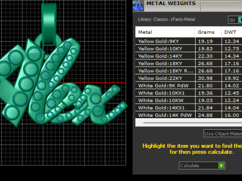The height and width of the screenshot is (181, 242).
Task: Highlight the Yellow Gold:14KY row
Action: pyautogui.click(x=189, y=56)
